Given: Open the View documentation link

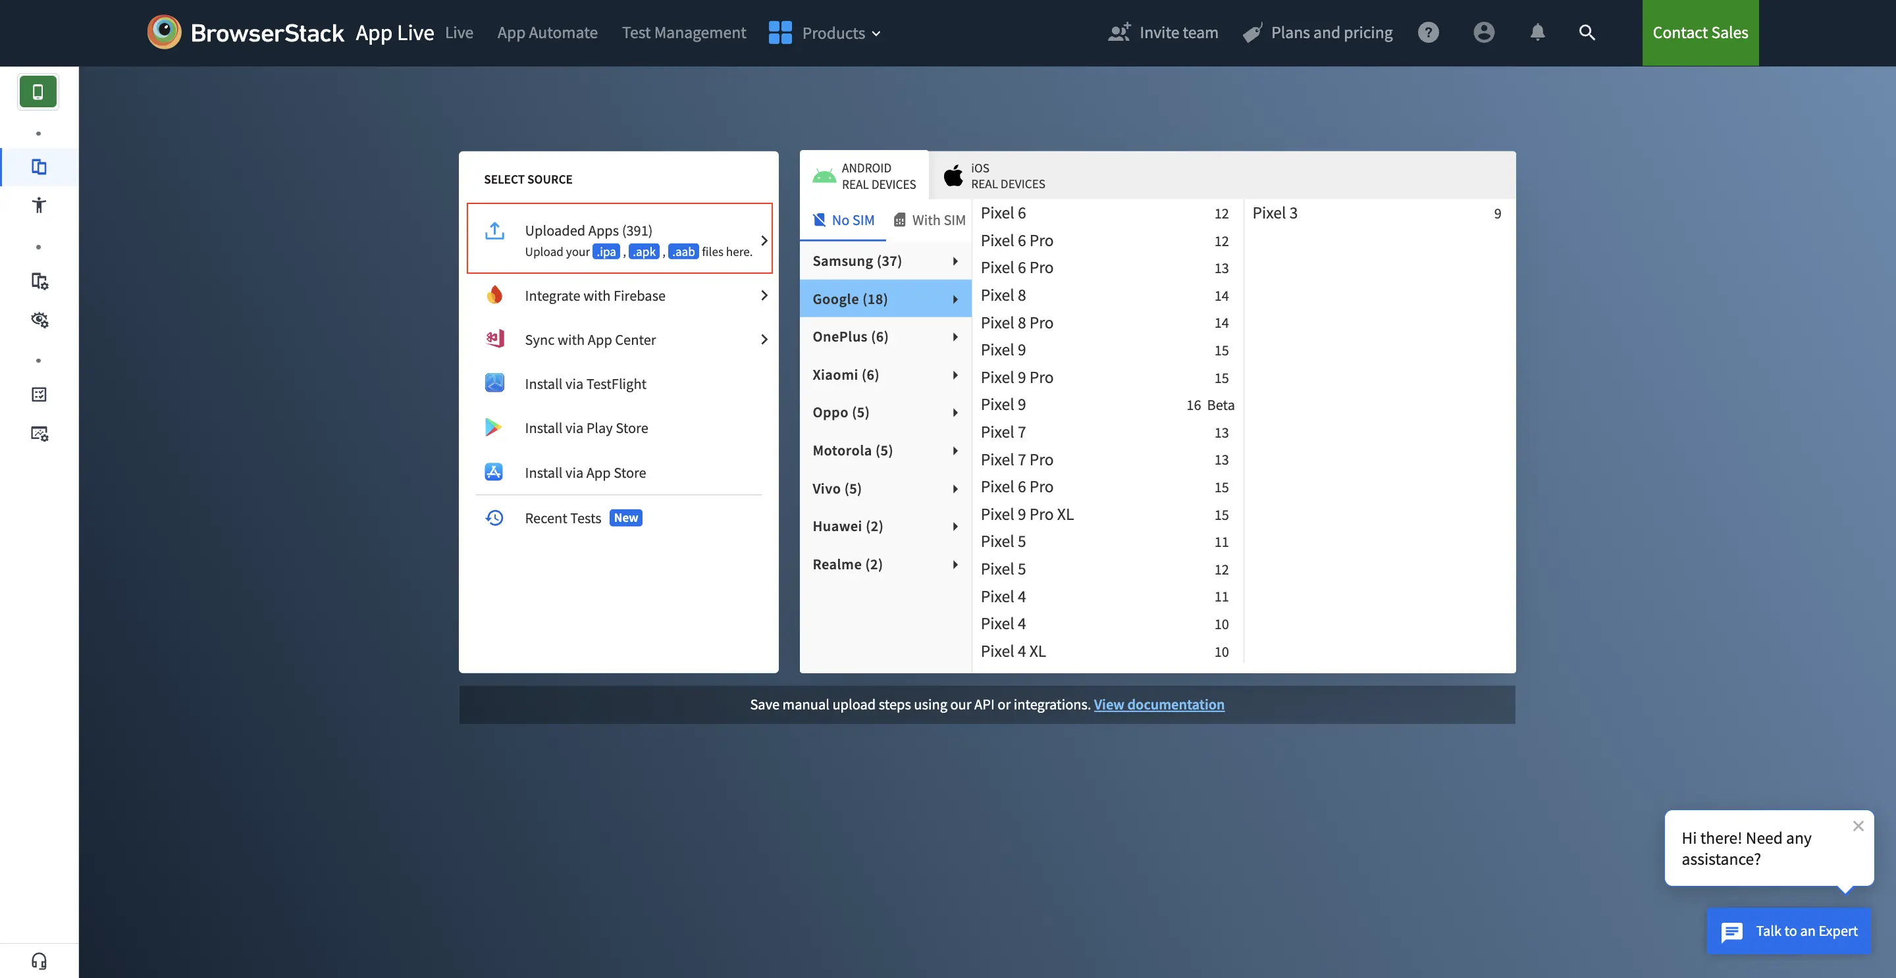Looking at the screenshot, I should pyautogui.click(x=1159, y=704).
